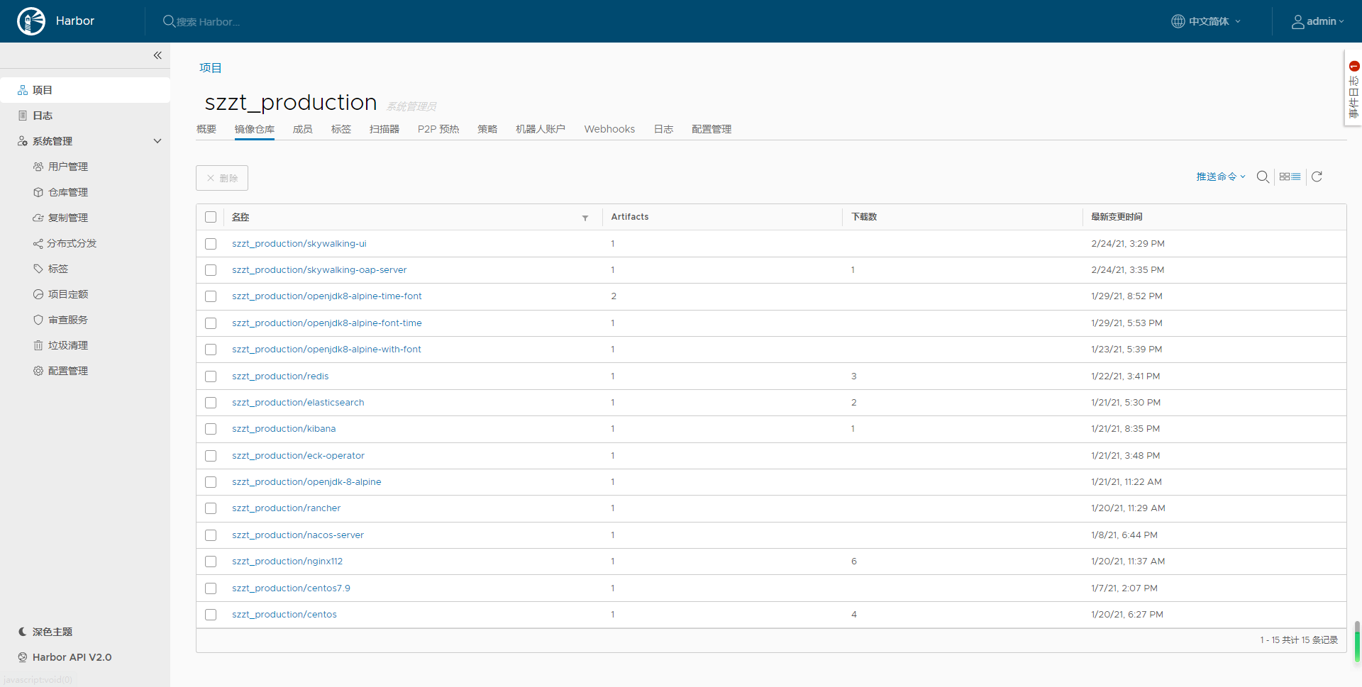Switch to the P2P 预热 tab
Viewport: 1362px width, 687px height.
(438, 129)
